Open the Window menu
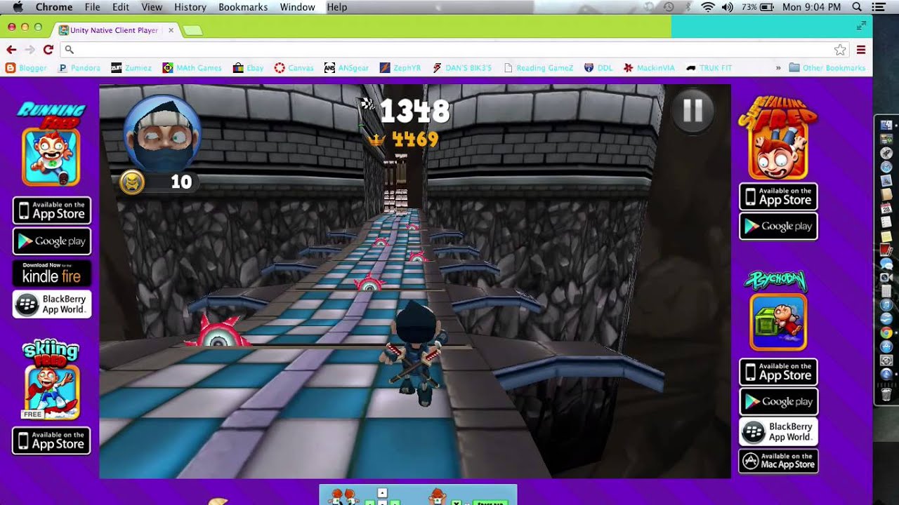The width and height of the screenshot is (899, 505). tap(297, 7)
